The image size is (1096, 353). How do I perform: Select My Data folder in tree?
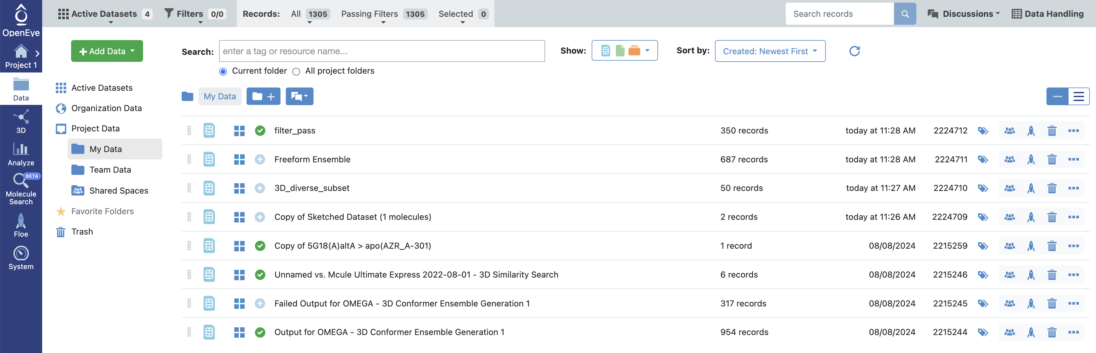[x=115, y=149]
